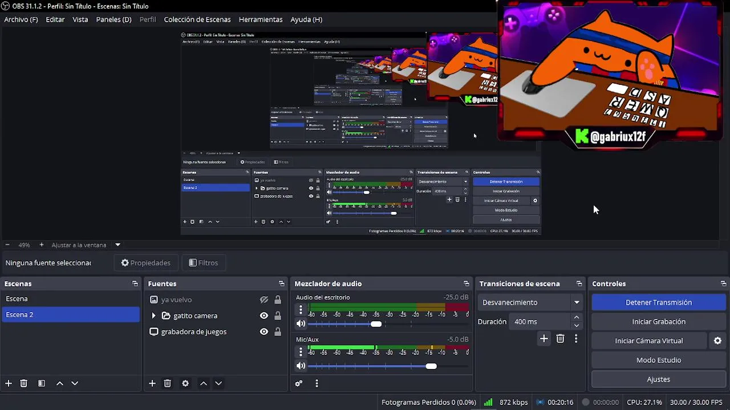Open virtual camera settings gear

(717, 341)
